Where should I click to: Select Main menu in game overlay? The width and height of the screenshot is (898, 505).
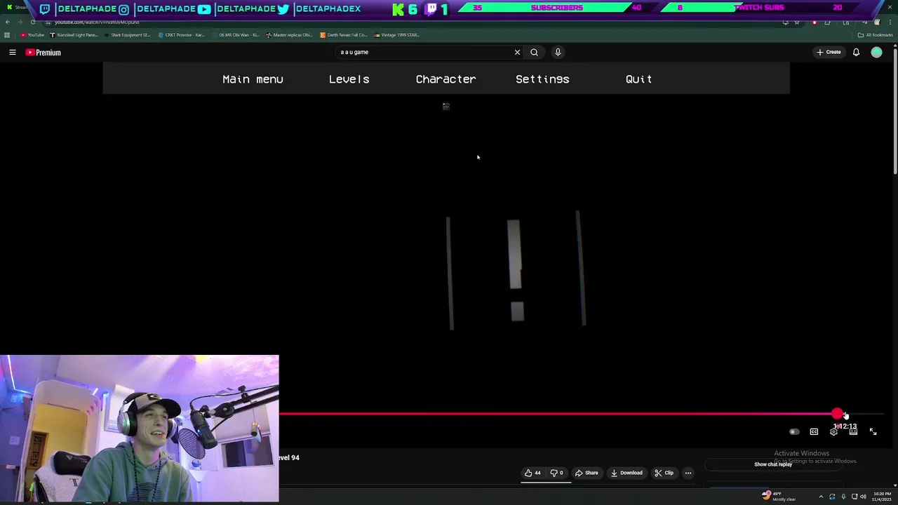pos(253,79)
